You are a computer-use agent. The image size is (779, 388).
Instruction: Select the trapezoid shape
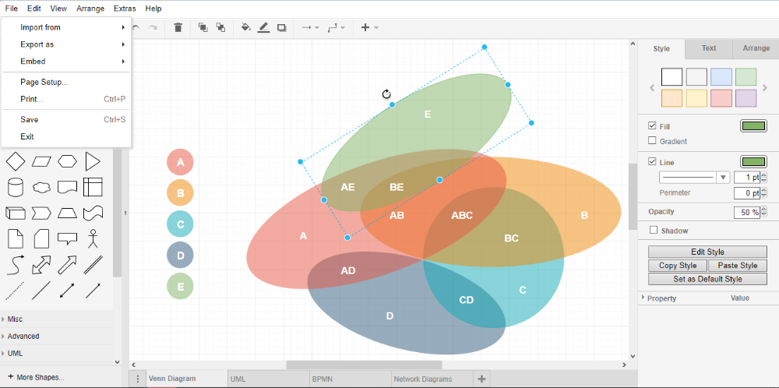(x=67, y=213)
